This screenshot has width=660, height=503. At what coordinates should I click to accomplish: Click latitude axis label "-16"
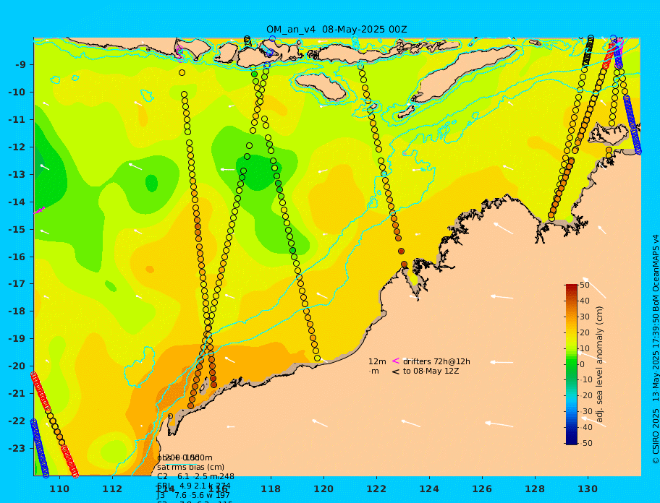coord(17,257)
